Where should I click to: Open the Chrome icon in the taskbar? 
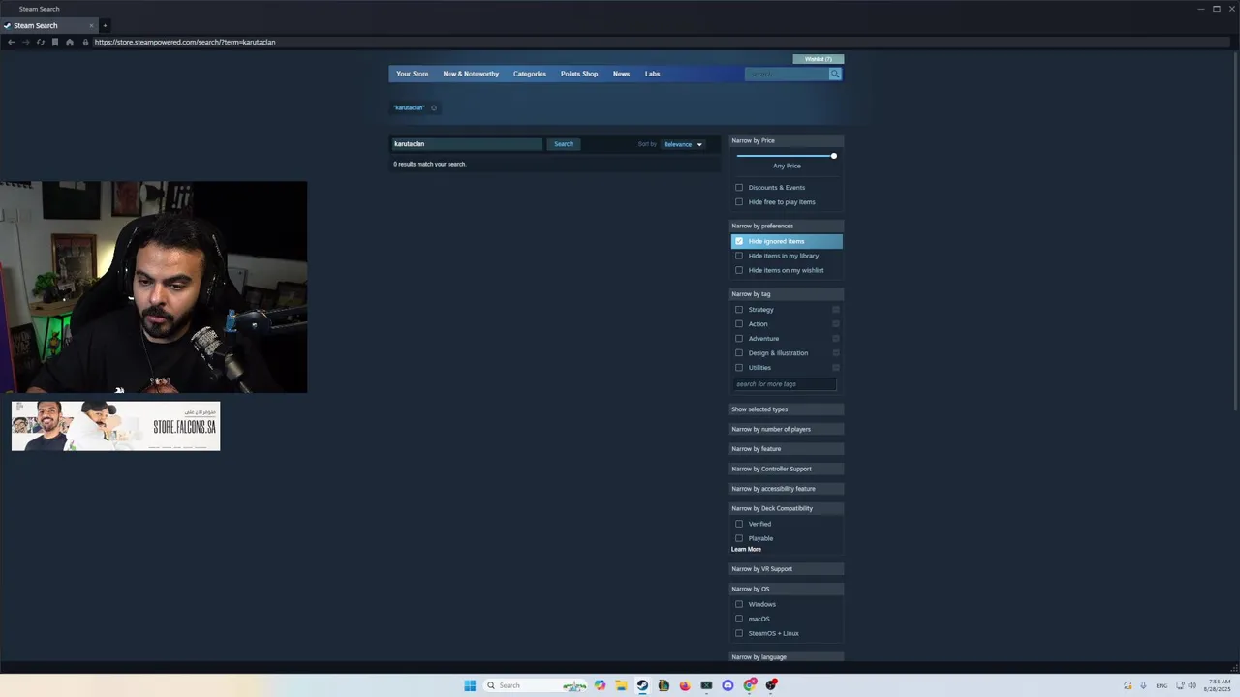750,685
